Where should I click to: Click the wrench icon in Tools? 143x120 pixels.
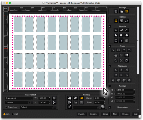click(x=113, y=50)
